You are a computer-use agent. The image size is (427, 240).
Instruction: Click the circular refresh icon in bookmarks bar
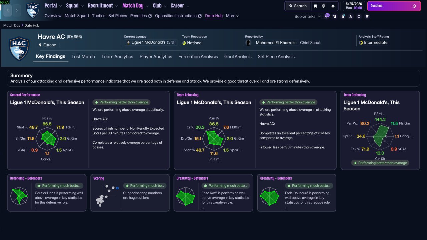359,16
